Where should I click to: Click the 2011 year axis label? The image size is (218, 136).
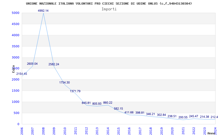[x=75, y=131]
